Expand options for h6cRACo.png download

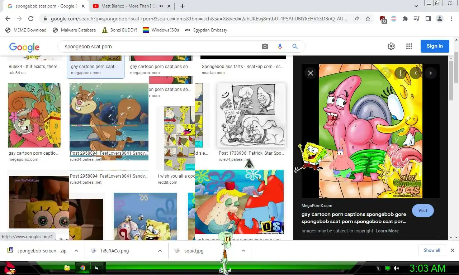pyautogui.click(x=160, y=251)
